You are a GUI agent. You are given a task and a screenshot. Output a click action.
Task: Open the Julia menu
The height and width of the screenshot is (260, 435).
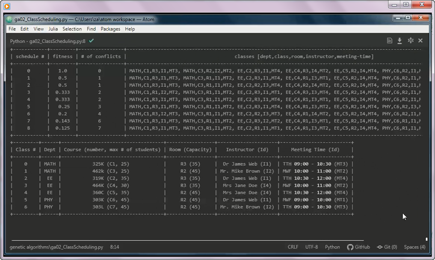(x=54, y=29)
